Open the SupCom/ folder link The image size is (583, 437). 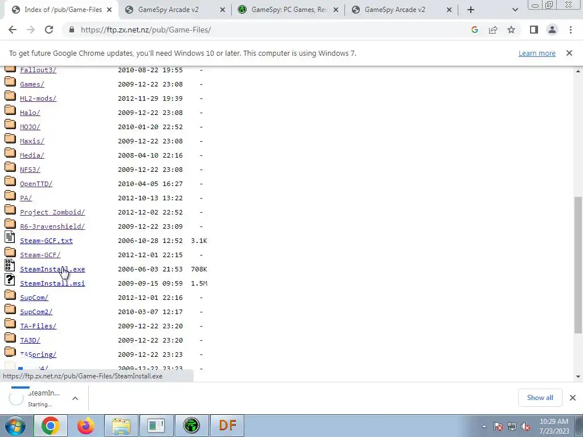34,298
